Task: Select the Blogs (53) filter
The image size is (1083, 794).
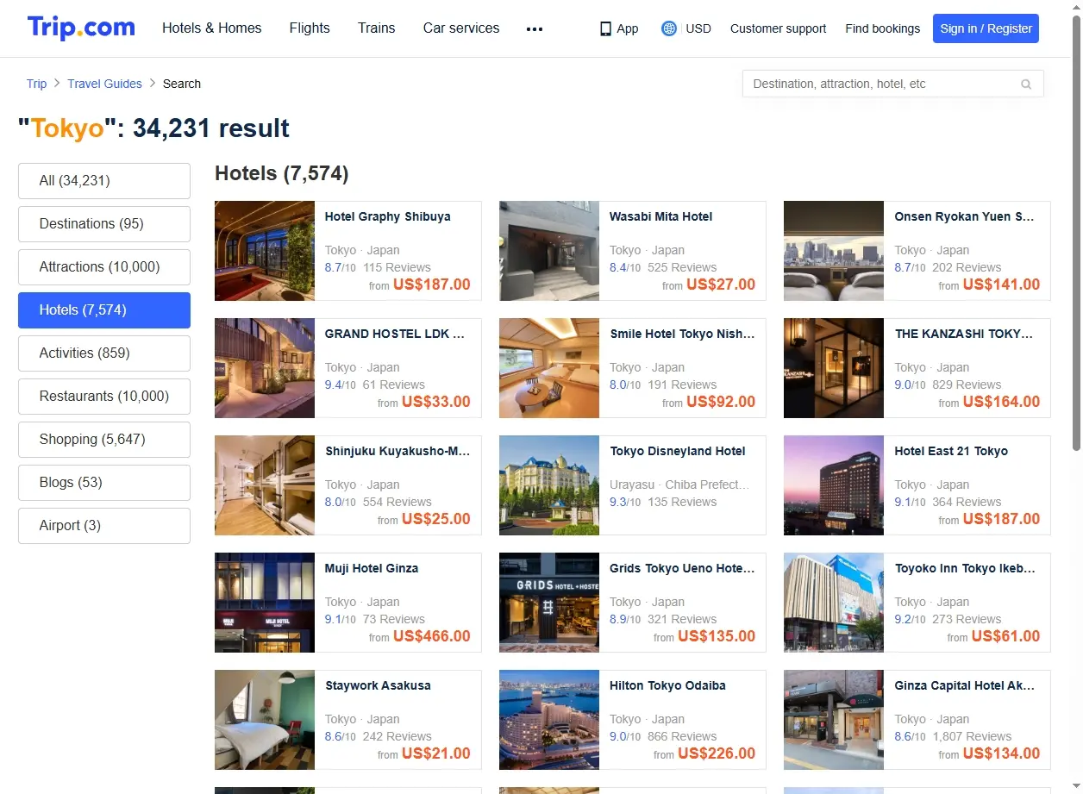Action: [x=104, y=483]
